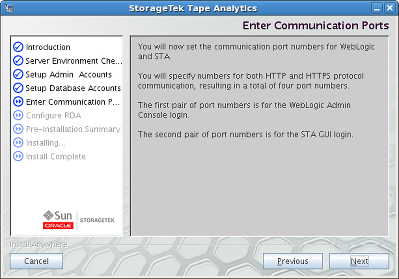Click the Enter Communication Ports arrow icon
This screenshot has width=399, height=279.
[x=18, y=102]
